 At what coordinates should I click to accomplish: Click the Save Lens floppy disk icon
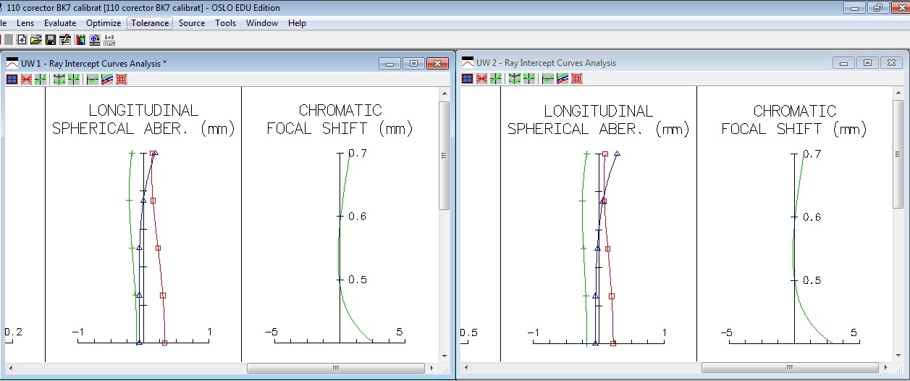[51, 40]
